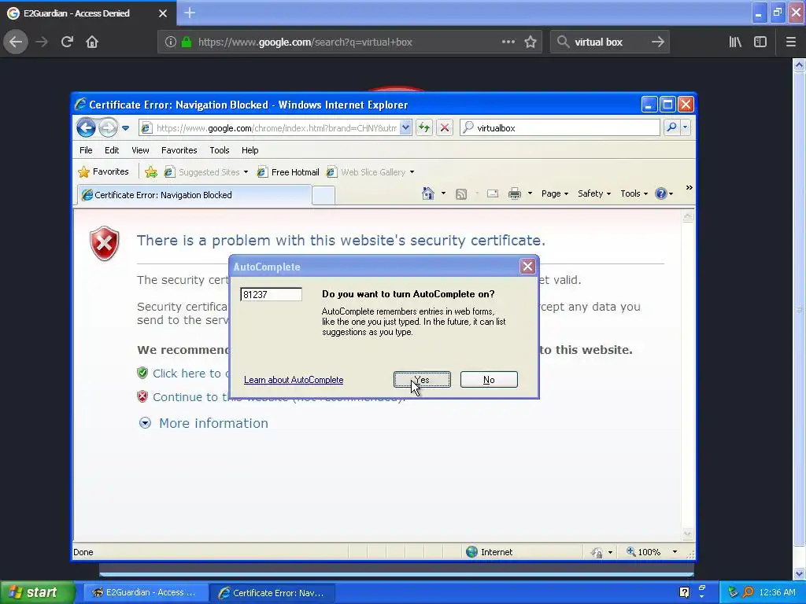The height and width of the screenshot is (604, 806).
Task: Bookmark this page with the Firefox star
Action: click(x=531, y=42)
